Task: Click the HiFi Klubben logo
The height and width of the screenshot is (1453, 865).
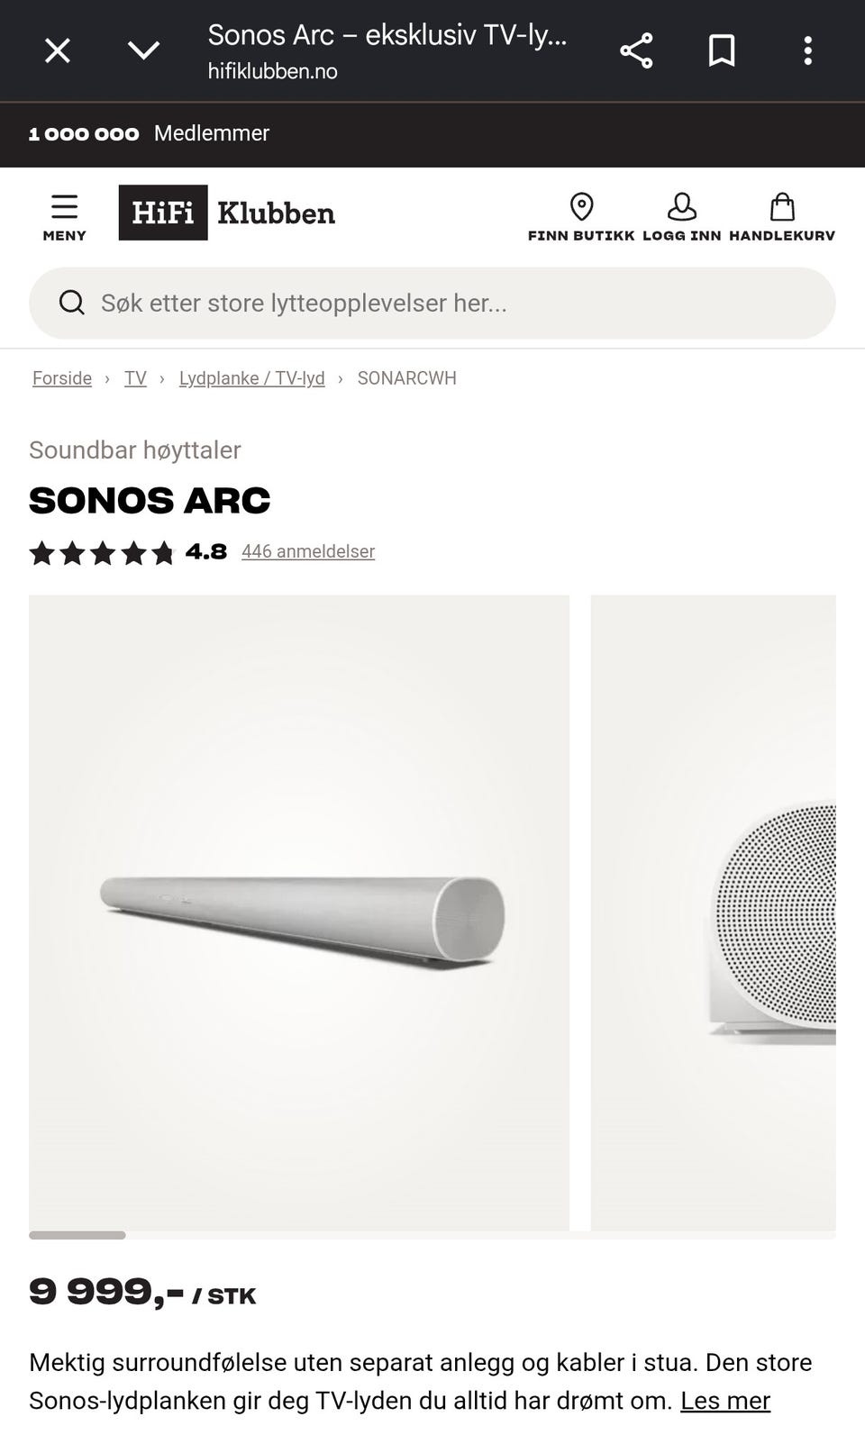Action: click(x=227, y=213)
